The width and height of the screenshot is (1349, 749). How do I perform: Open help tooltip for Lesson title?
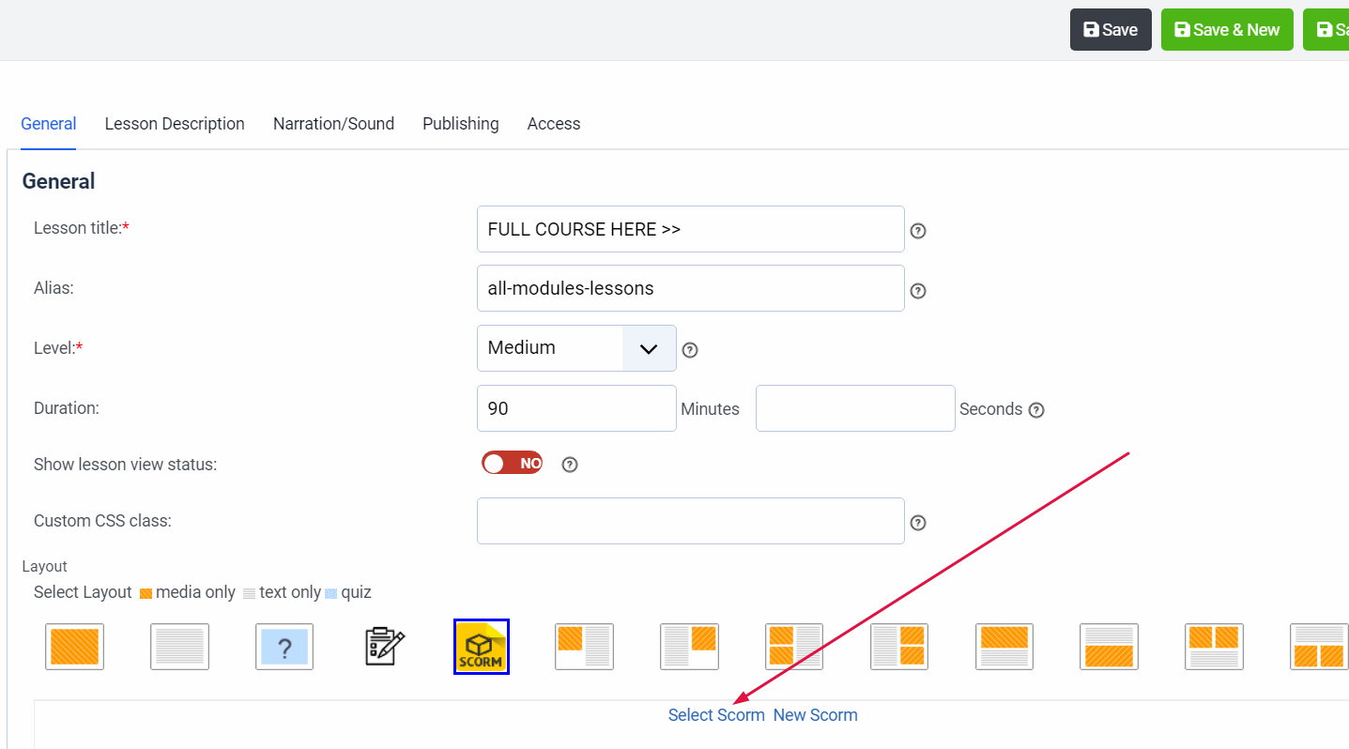point(918,231)
